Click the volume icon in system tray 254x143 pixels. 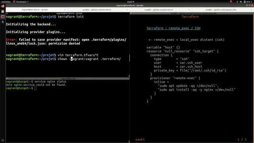[x=241, y=2]
